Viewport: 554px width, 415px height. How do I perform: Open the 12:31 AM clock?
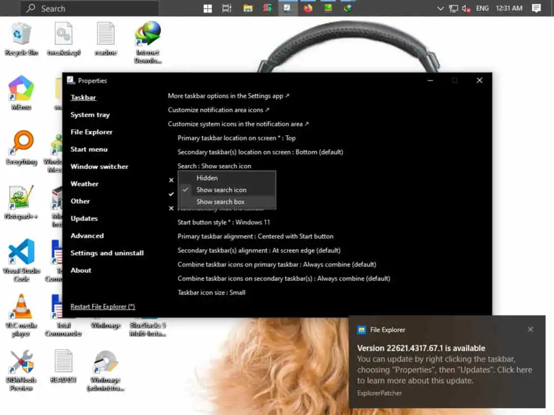click(509, 9)
